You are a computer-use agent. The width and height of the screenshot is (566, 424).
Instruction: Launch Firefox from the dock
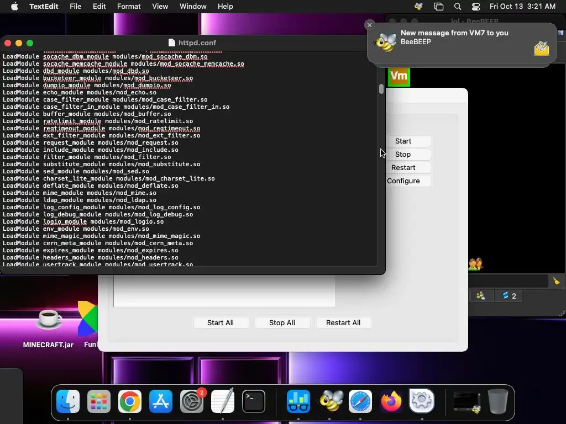tap(391, 401)
